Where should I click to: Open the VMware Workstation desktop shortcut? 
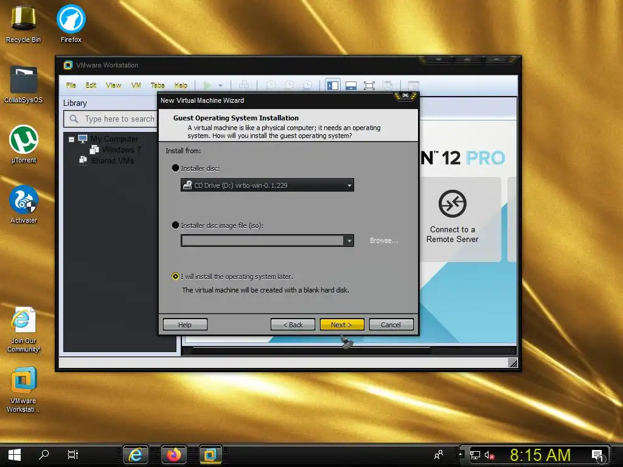23,390
